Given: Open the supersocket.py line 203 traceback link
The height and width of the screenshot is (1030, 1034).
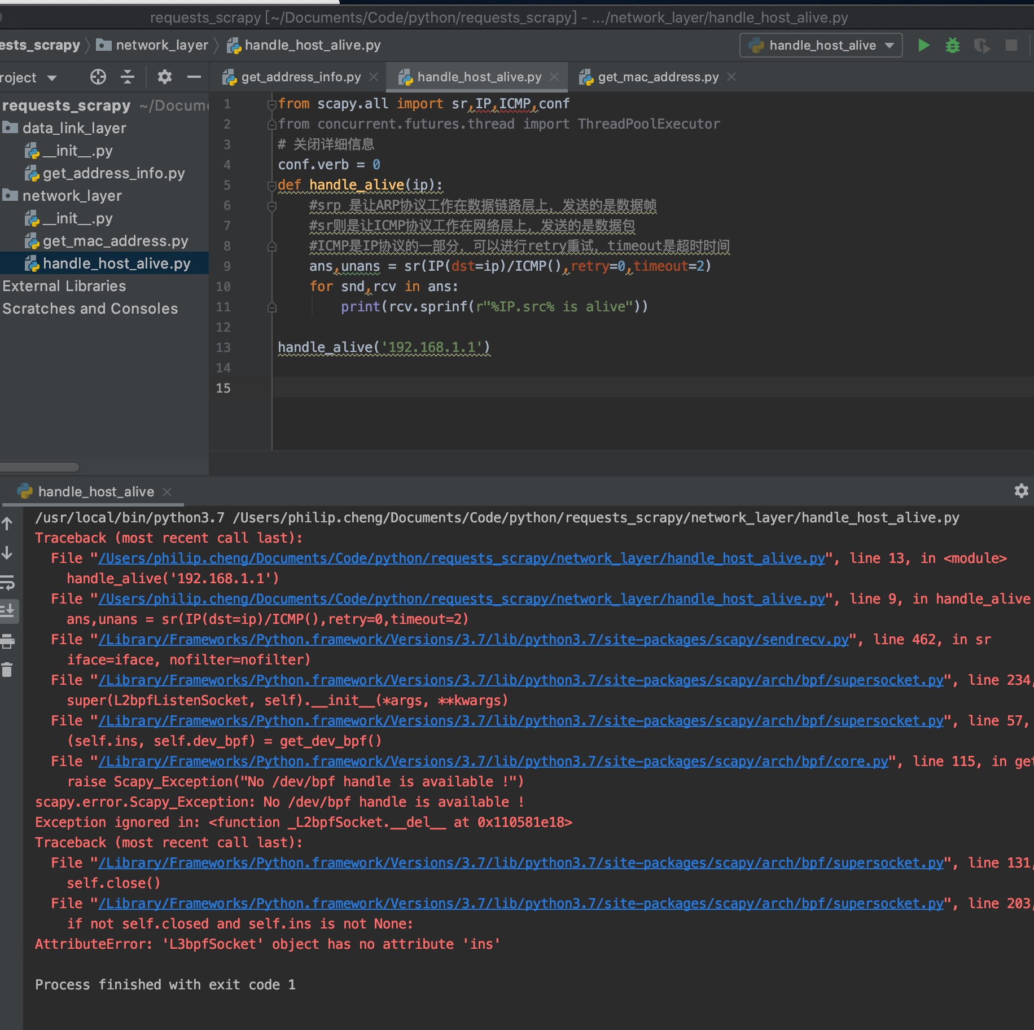Looking at the screenshot, I should (521, 904).
